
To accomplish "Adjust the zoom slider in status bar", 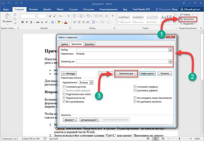I will click(179, 139).
